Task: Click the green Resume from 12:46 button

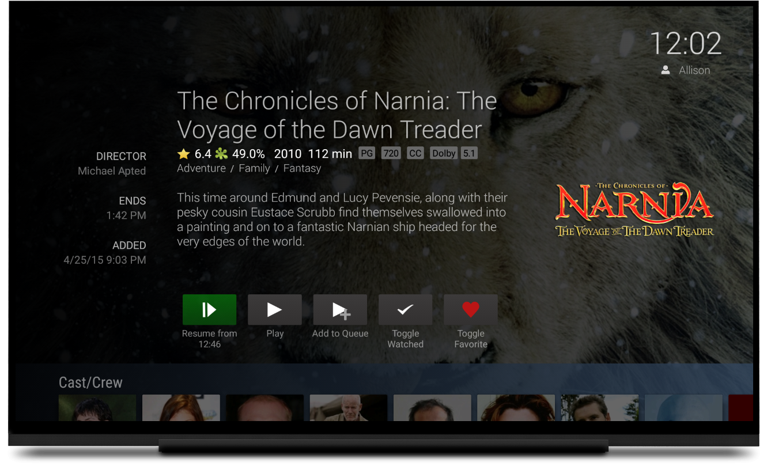Action: click(x=209, y=310)
